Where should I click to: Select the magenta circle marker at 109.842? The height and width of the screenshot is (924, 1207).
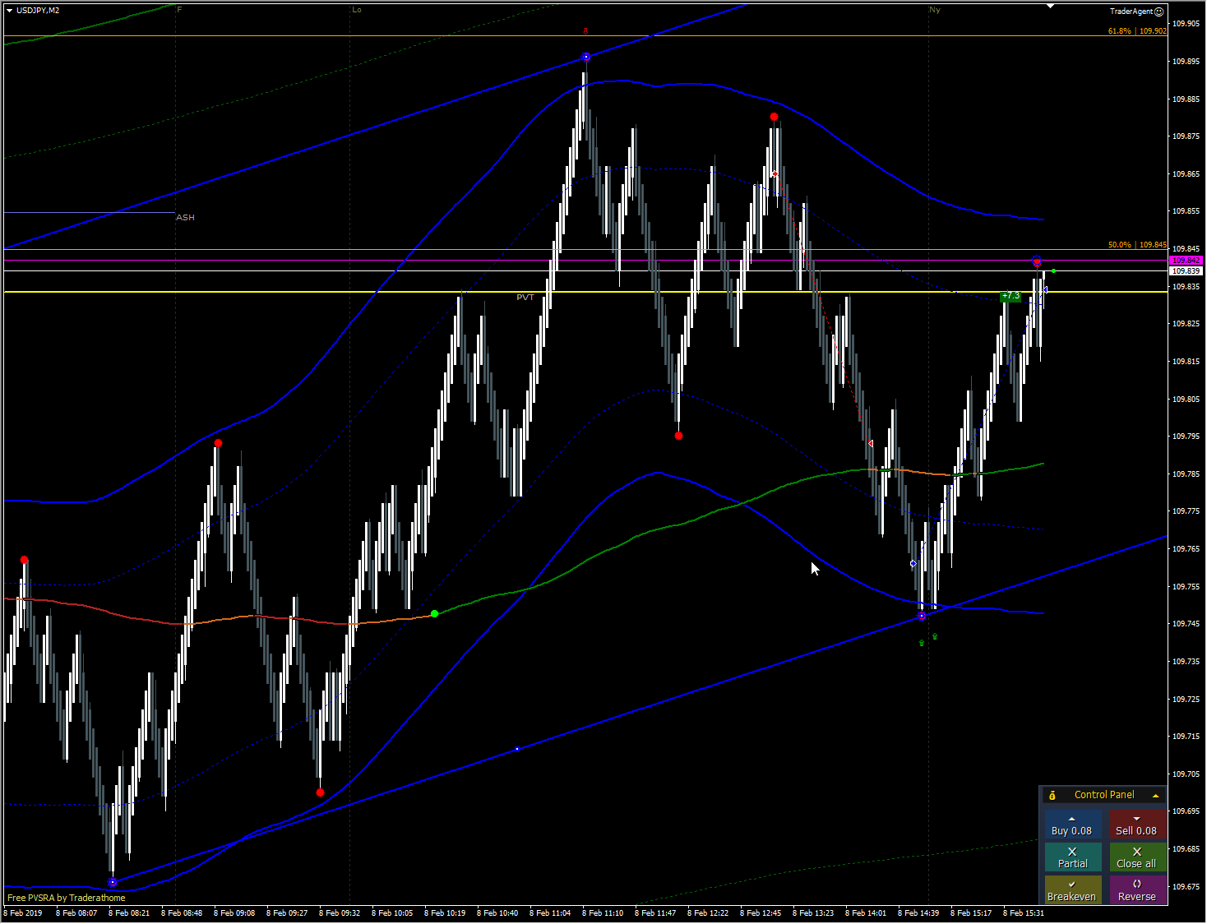1037,261
